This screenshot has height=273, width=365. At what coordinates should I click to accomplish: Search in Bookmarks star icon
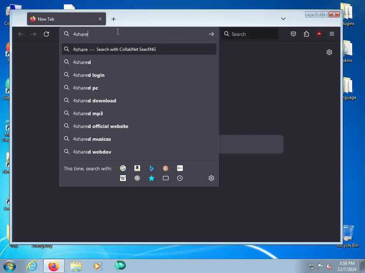(x=151, y=178)
